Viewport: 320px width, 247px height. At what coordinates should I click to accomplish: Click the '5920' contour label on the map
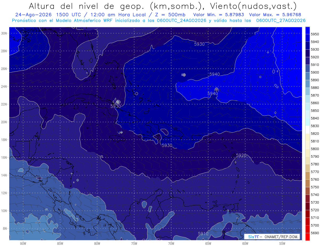[241, 155]
